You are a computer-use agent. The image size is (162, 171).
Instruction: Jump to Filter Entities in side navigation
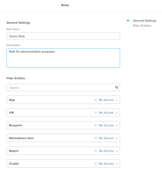142,26
